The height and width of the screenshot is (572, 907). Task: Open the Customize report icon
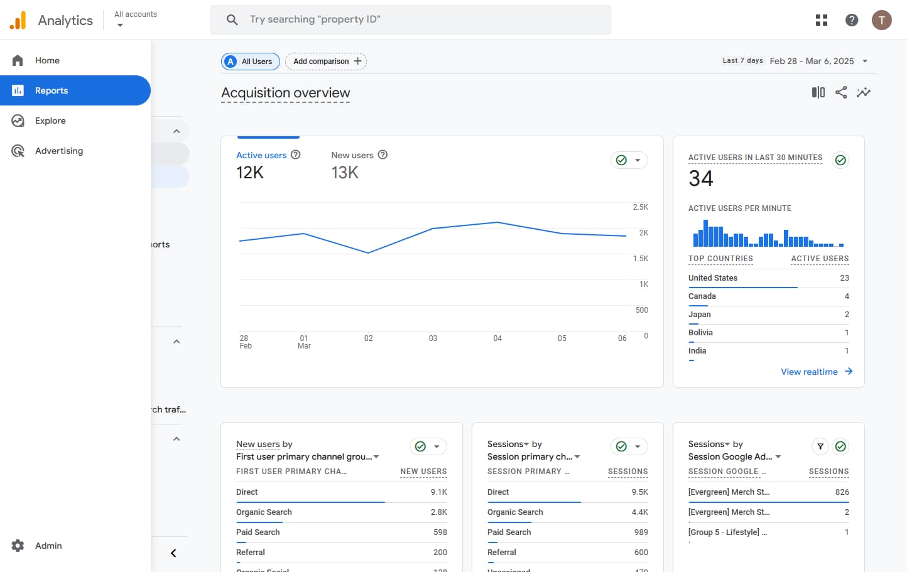click(x=818, y=92)
